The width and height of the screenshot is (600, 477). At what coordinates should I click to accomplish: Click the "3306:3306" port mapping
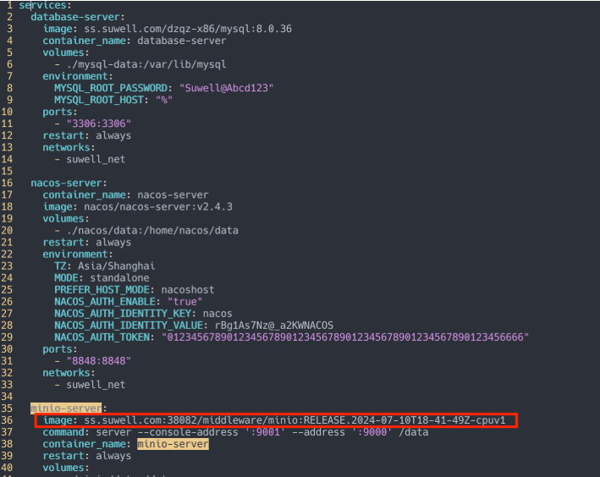pos(99,124)
